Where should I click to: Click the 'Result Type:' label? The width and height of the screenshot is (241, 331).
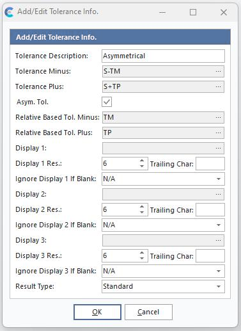[35, 286]
